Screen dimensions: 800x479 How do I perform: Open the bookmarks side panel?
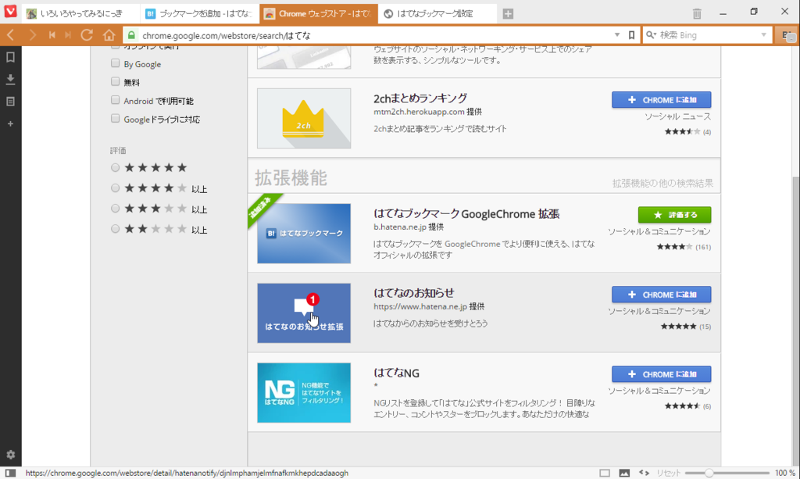10,57
